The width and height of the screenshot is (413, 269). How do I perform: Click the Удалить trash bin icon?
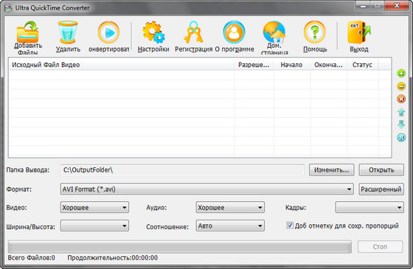point(68,32)
